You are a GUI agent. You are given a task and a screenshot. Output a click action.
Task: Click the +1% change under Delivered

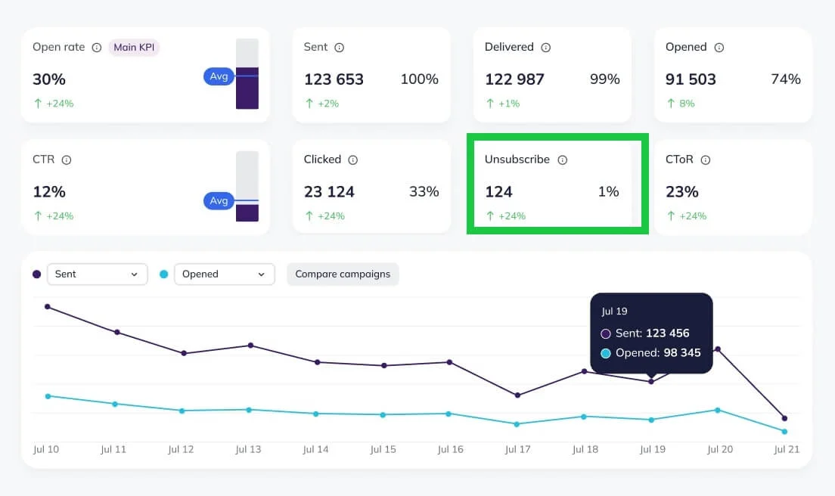point(503,104)
